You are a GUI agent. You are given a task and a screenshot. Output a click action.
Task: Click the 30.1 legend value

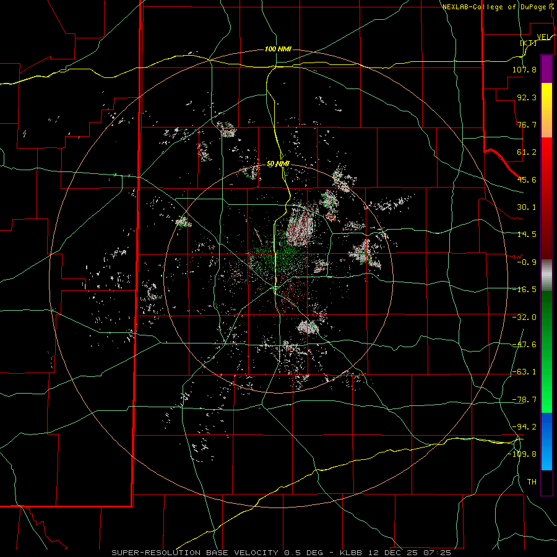pos(527,207)
